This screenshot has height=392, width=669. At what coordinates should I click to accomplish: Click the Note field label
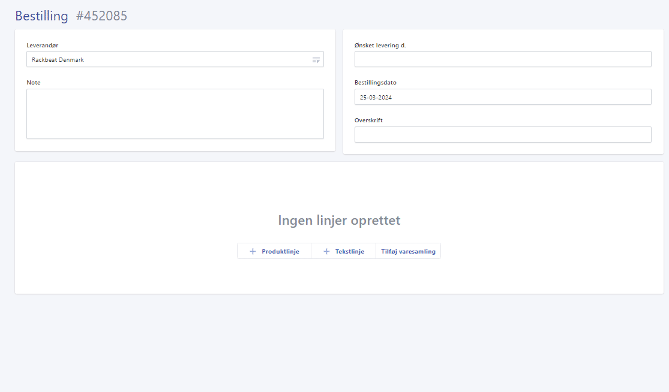tap(33, 82)
